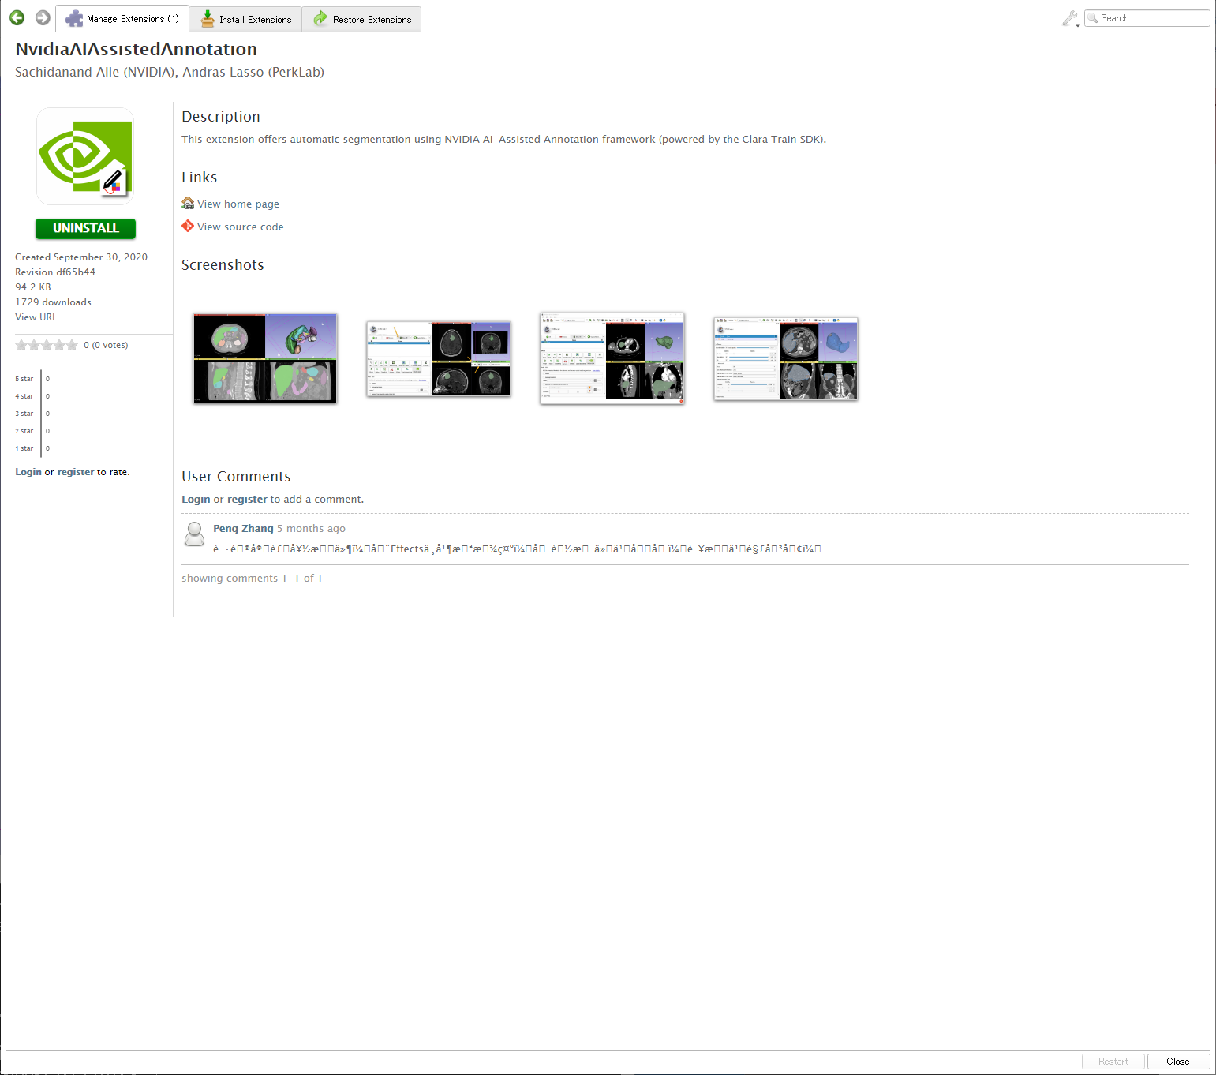Open the View URL link
This screenshot has width=1216, height=1075.
click(36, 317)
